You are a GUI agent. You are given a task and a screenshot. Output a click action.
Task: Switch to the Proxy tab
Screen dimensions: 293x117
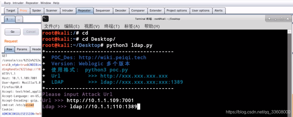coord(24,11)
